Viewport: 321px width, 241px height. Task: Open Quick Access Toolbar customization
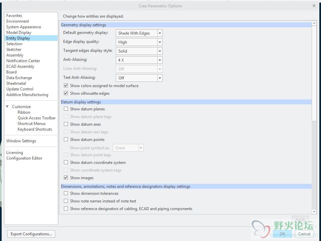37,118
